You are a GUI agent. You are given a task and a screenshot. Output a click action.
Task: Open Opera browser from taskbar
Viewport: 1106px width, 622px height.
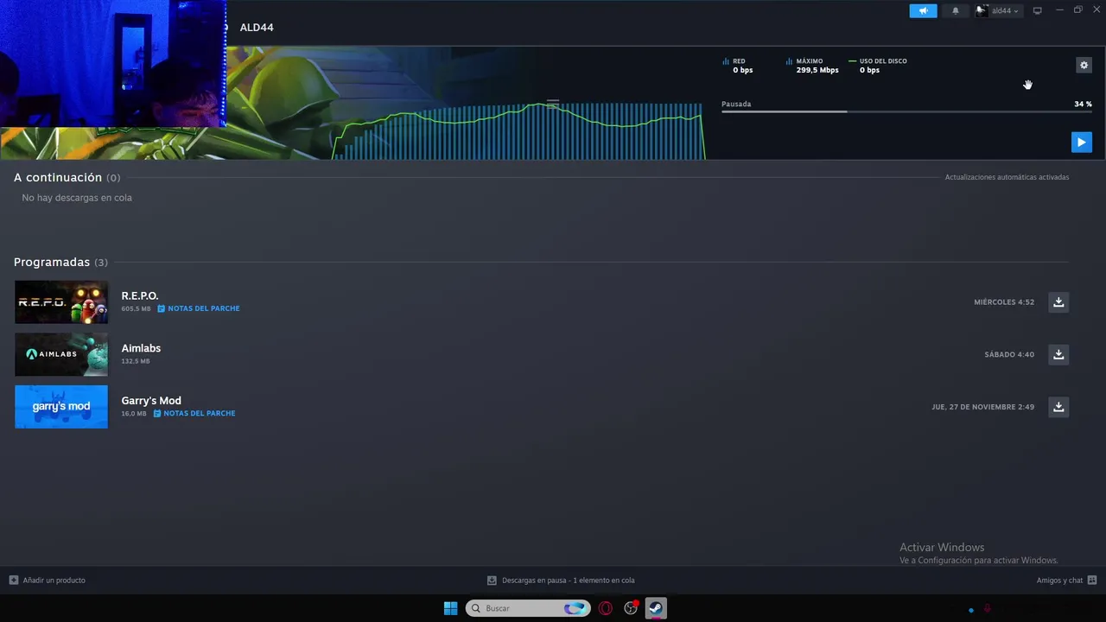coord(605,608)
